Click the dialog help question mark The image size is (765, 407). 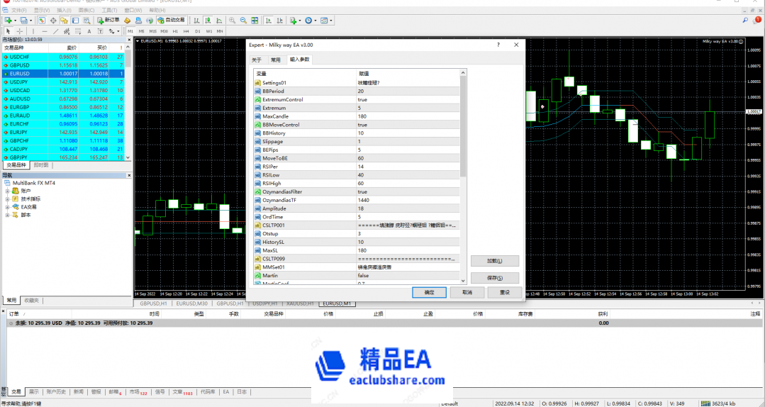tap(498, 45)
